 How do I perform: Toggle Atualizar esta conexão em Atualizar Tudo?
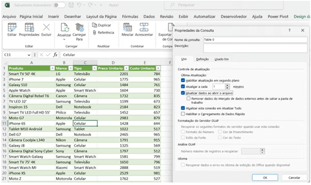[x=183, y=108]
